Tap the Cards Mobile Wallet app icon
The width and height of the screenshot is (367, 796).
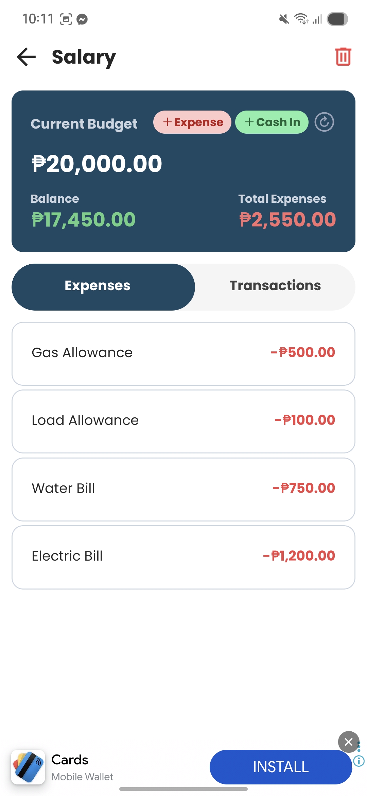pos(28,767)
